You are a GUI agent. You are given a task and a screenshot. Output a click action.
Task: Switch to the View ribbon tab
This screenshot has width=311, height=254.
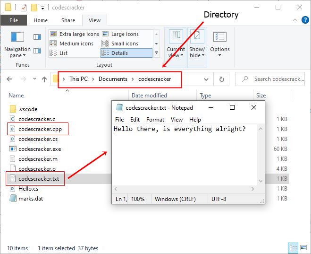(94, 20)
